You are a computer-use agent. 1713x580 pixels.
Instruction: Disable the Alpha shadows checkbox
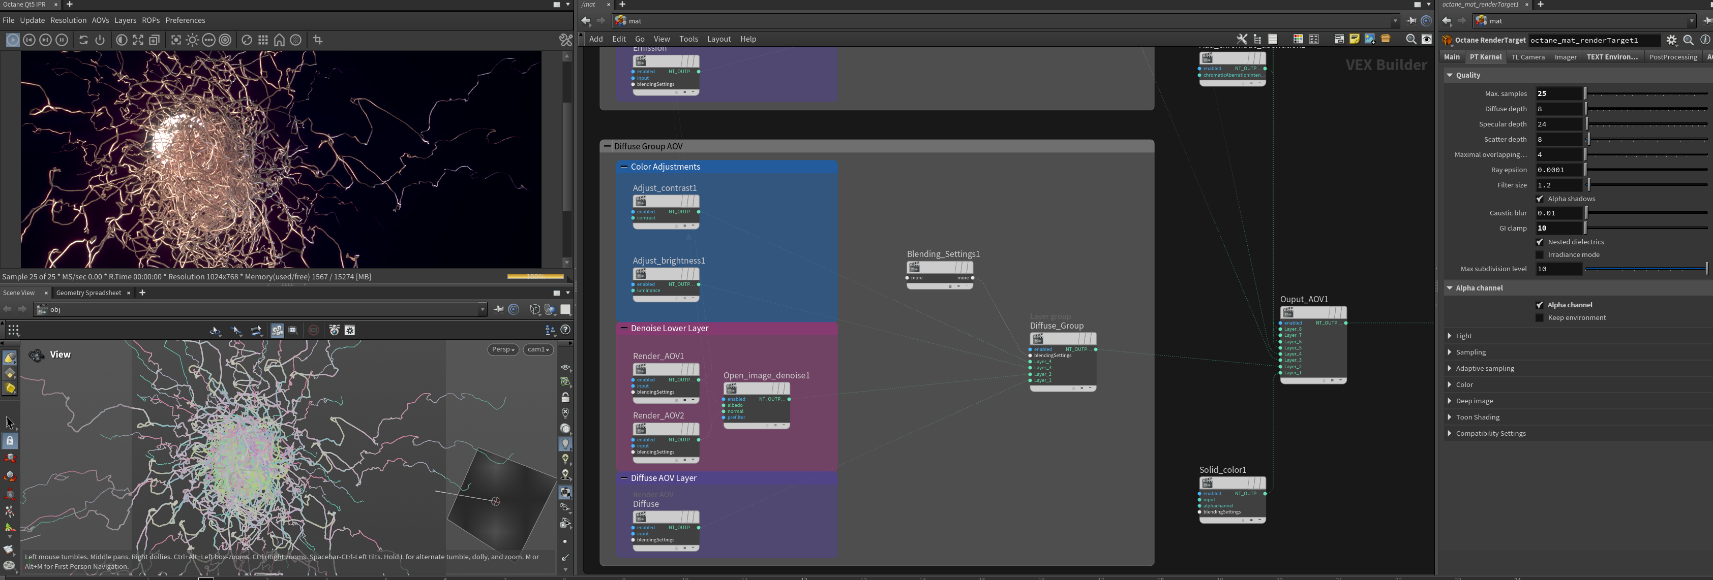point(1540,199)
